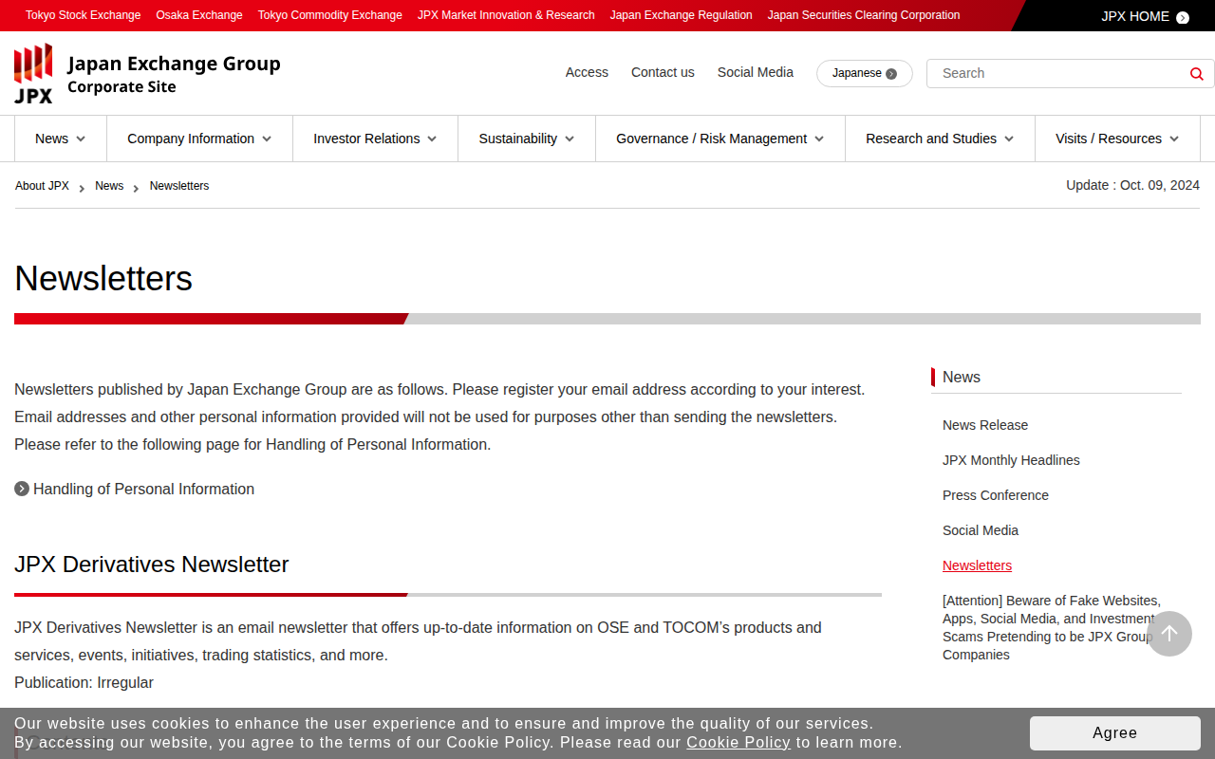Open JPX Market Innovation & Research link
This screenshot has height=759, width=1215.
506,15
